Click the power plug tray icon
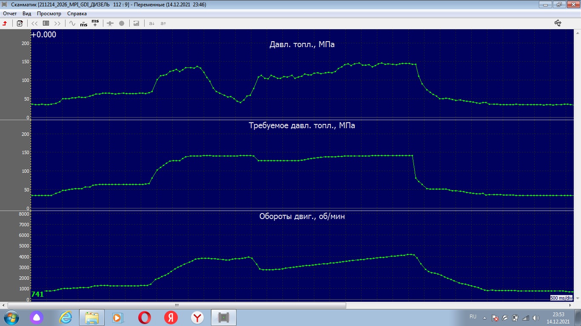Image resolution: width=581 pixels, height=326 pixels. pos(515,318)
